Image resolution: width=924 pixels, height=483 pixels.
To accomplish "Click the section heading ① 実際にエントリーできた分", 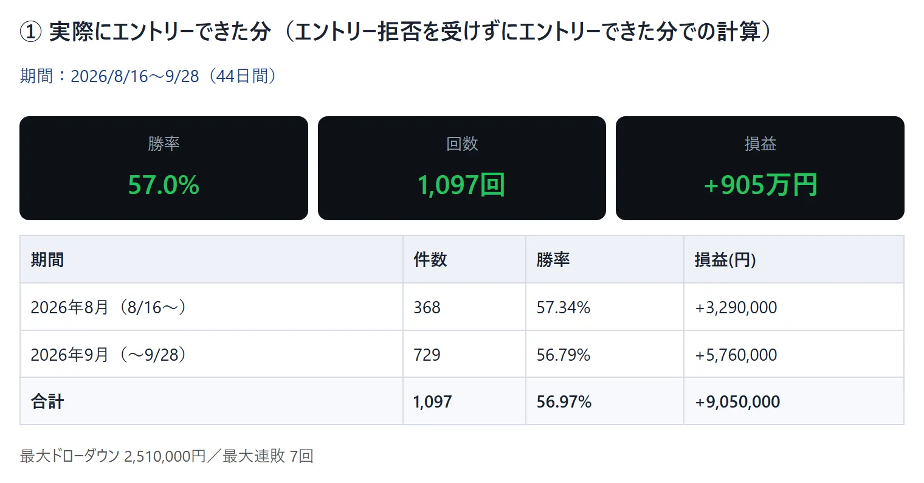I will [x=145, y=32].
